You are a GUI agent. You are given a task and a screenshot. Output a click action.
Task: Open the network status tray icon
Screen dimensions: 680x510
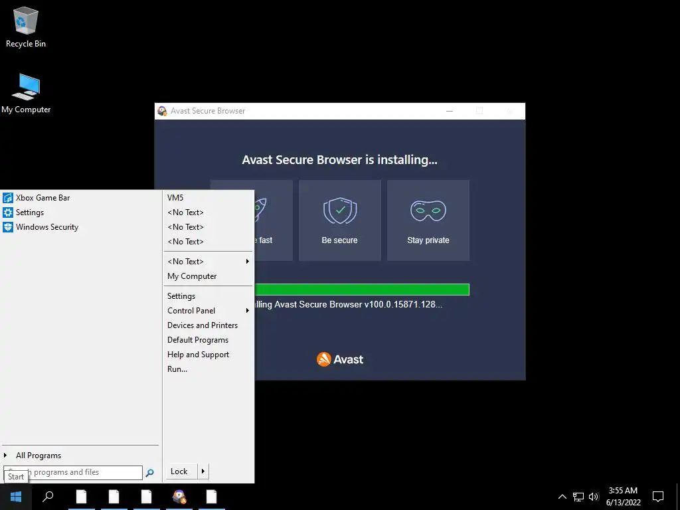click(578, 497)
